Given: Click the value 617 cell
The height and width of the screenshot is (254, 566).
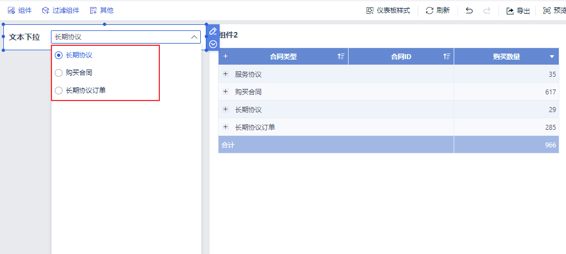Looking at the screenshot, I should tap(506, 92).
